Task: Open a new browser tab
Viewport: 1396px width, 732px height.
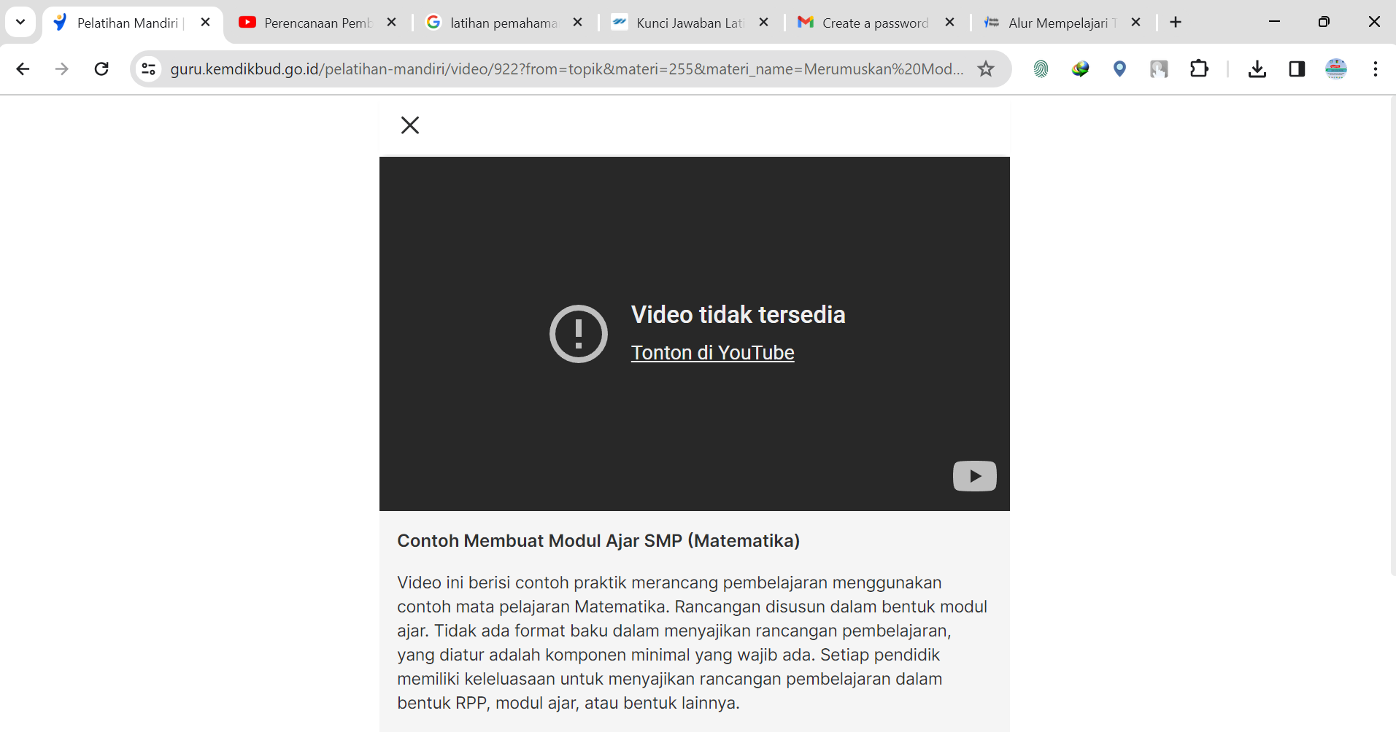Action: [1175, 23]
